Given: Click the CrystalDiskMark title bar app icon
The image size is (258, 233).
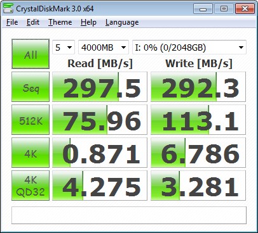Looking at the screenshot, I should (8, 8).
